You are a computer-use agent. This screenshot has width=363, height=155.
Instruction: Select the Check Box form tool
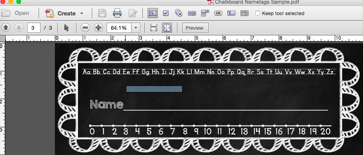pos(166,13)
